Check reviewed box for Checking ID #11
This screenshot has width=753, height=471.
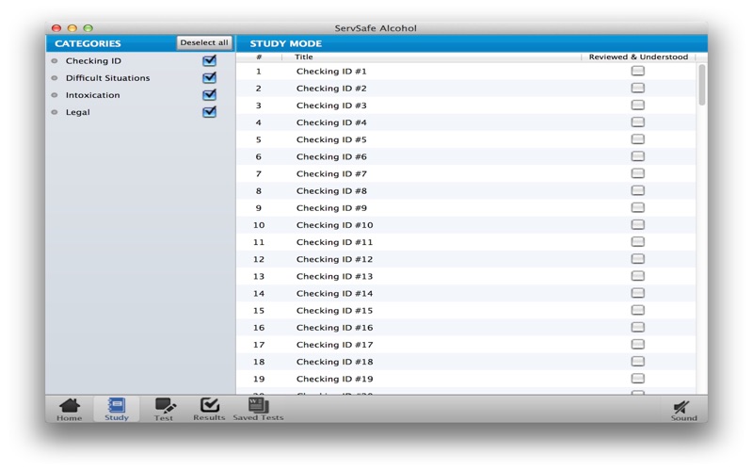[638, 242]
